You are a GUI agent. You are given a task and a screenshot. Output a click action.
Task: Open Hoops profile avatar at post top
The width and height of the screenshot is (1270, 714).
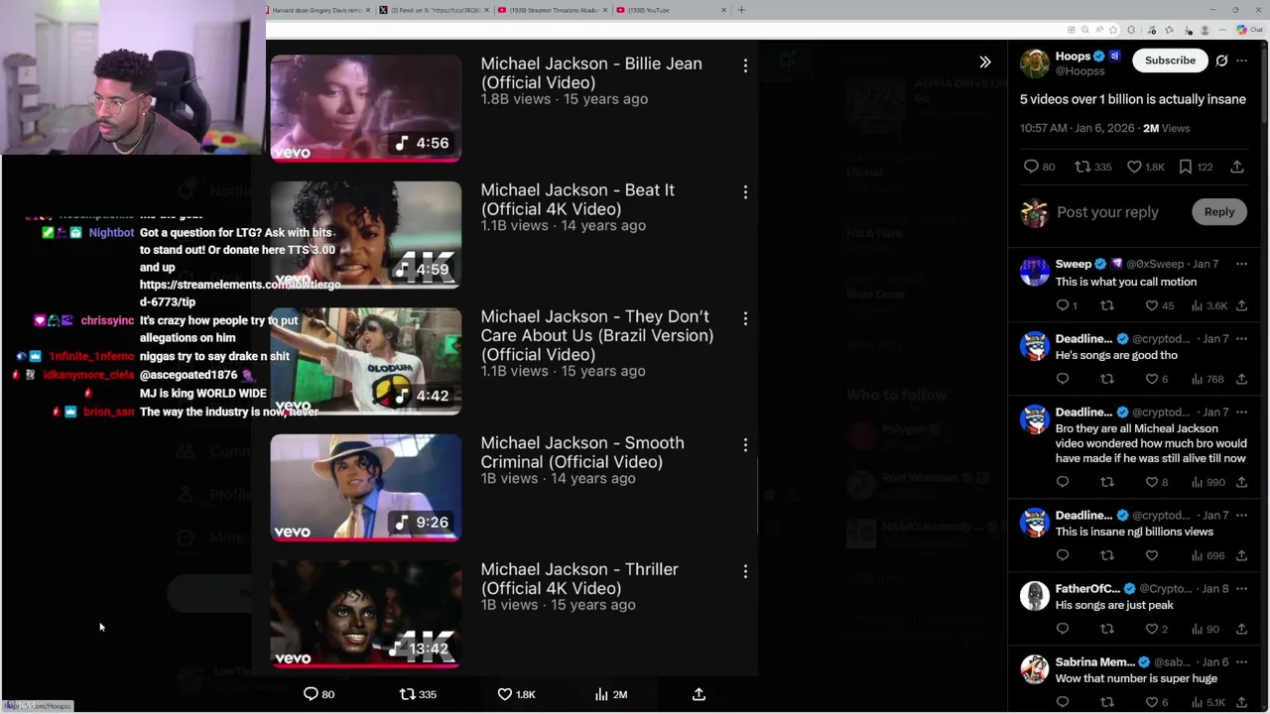pyautogui.click(x=1035, y=62)
